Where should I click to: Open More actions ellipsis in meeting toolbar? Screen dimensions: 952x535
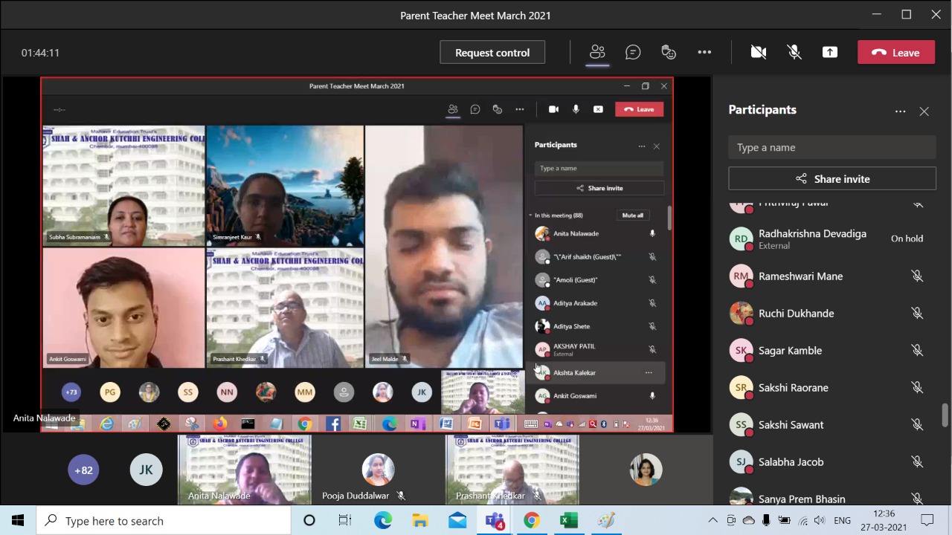[704, 52]
